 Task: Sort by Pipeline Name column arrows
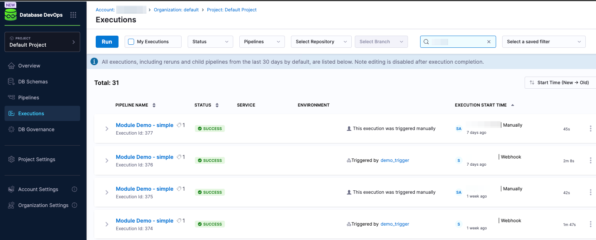click(x=154, y=105)
